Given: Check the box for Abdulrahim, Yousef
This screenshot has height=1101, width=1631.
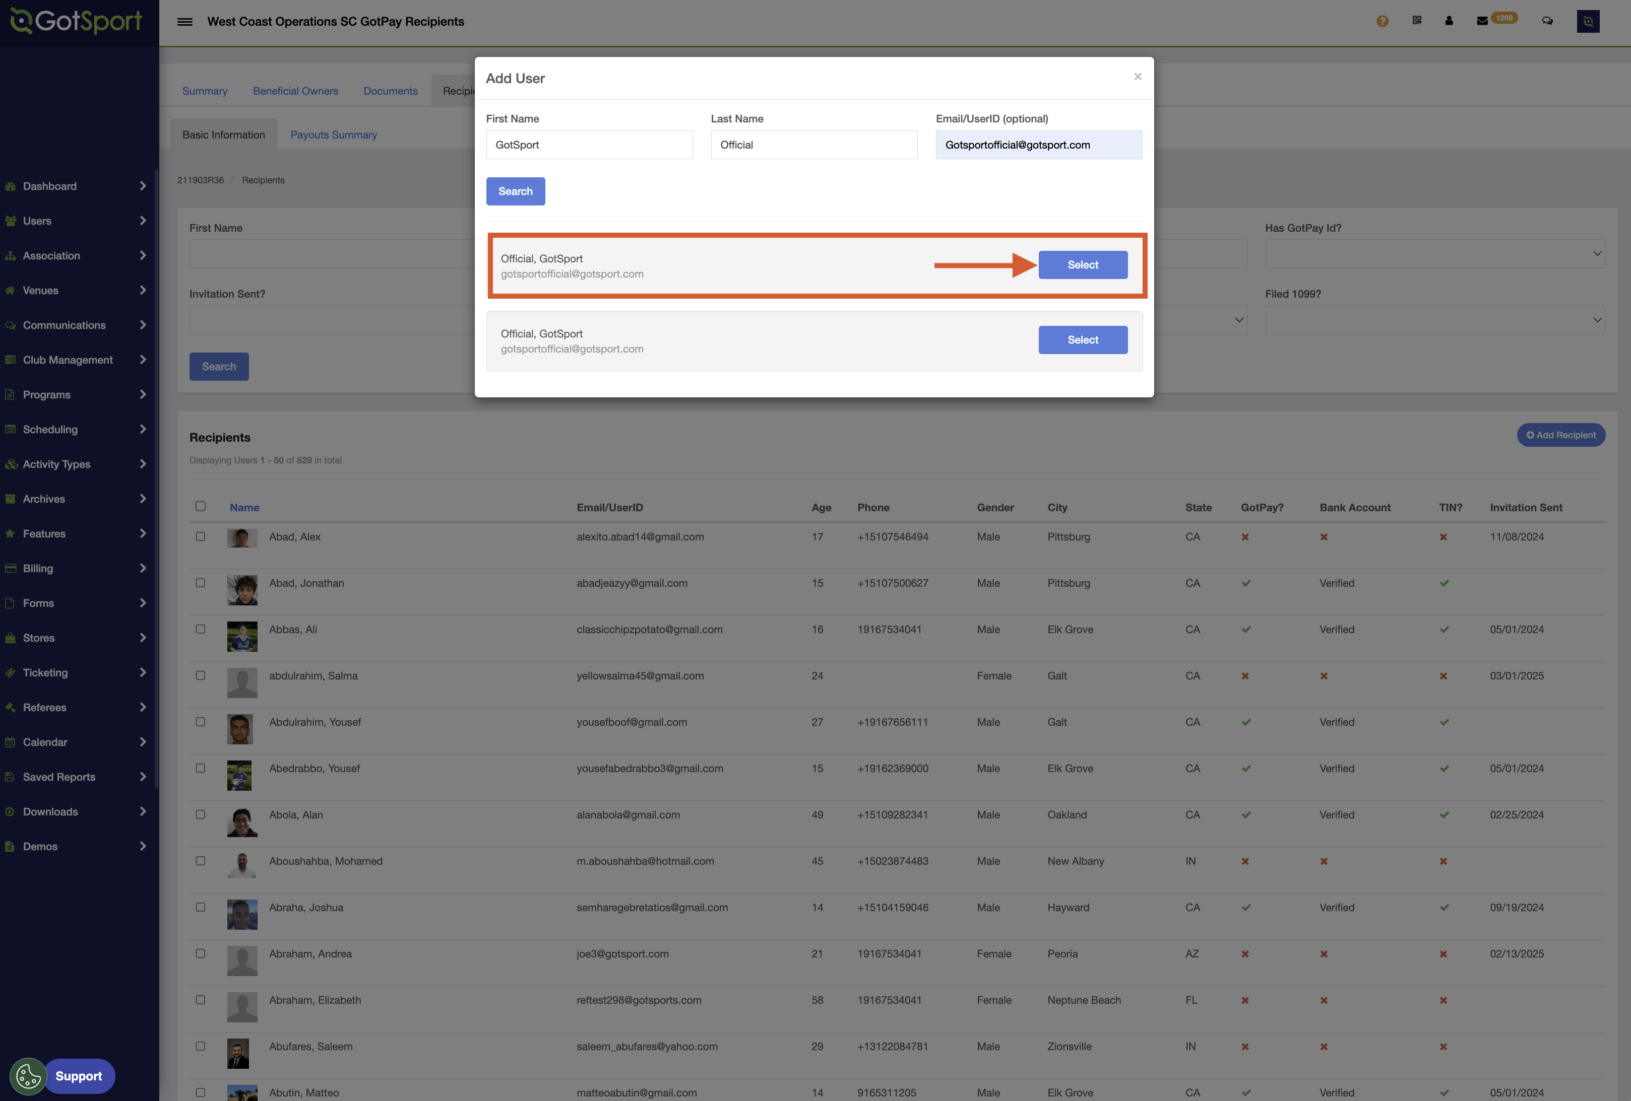Looking at the screenshot, I should (x=201, y=722).
